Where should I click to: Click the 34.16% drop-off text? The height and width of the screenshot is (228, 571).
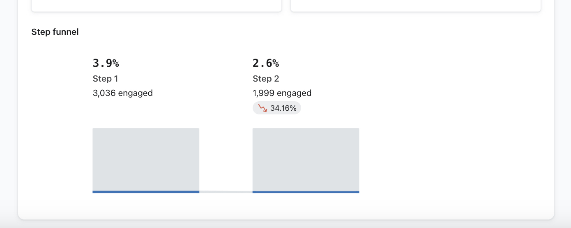283,108
